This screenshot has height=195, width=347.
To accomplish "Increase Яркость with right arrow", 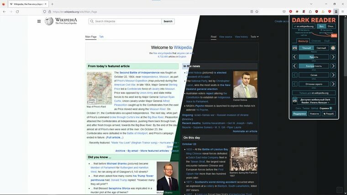I will click(333, 57).
